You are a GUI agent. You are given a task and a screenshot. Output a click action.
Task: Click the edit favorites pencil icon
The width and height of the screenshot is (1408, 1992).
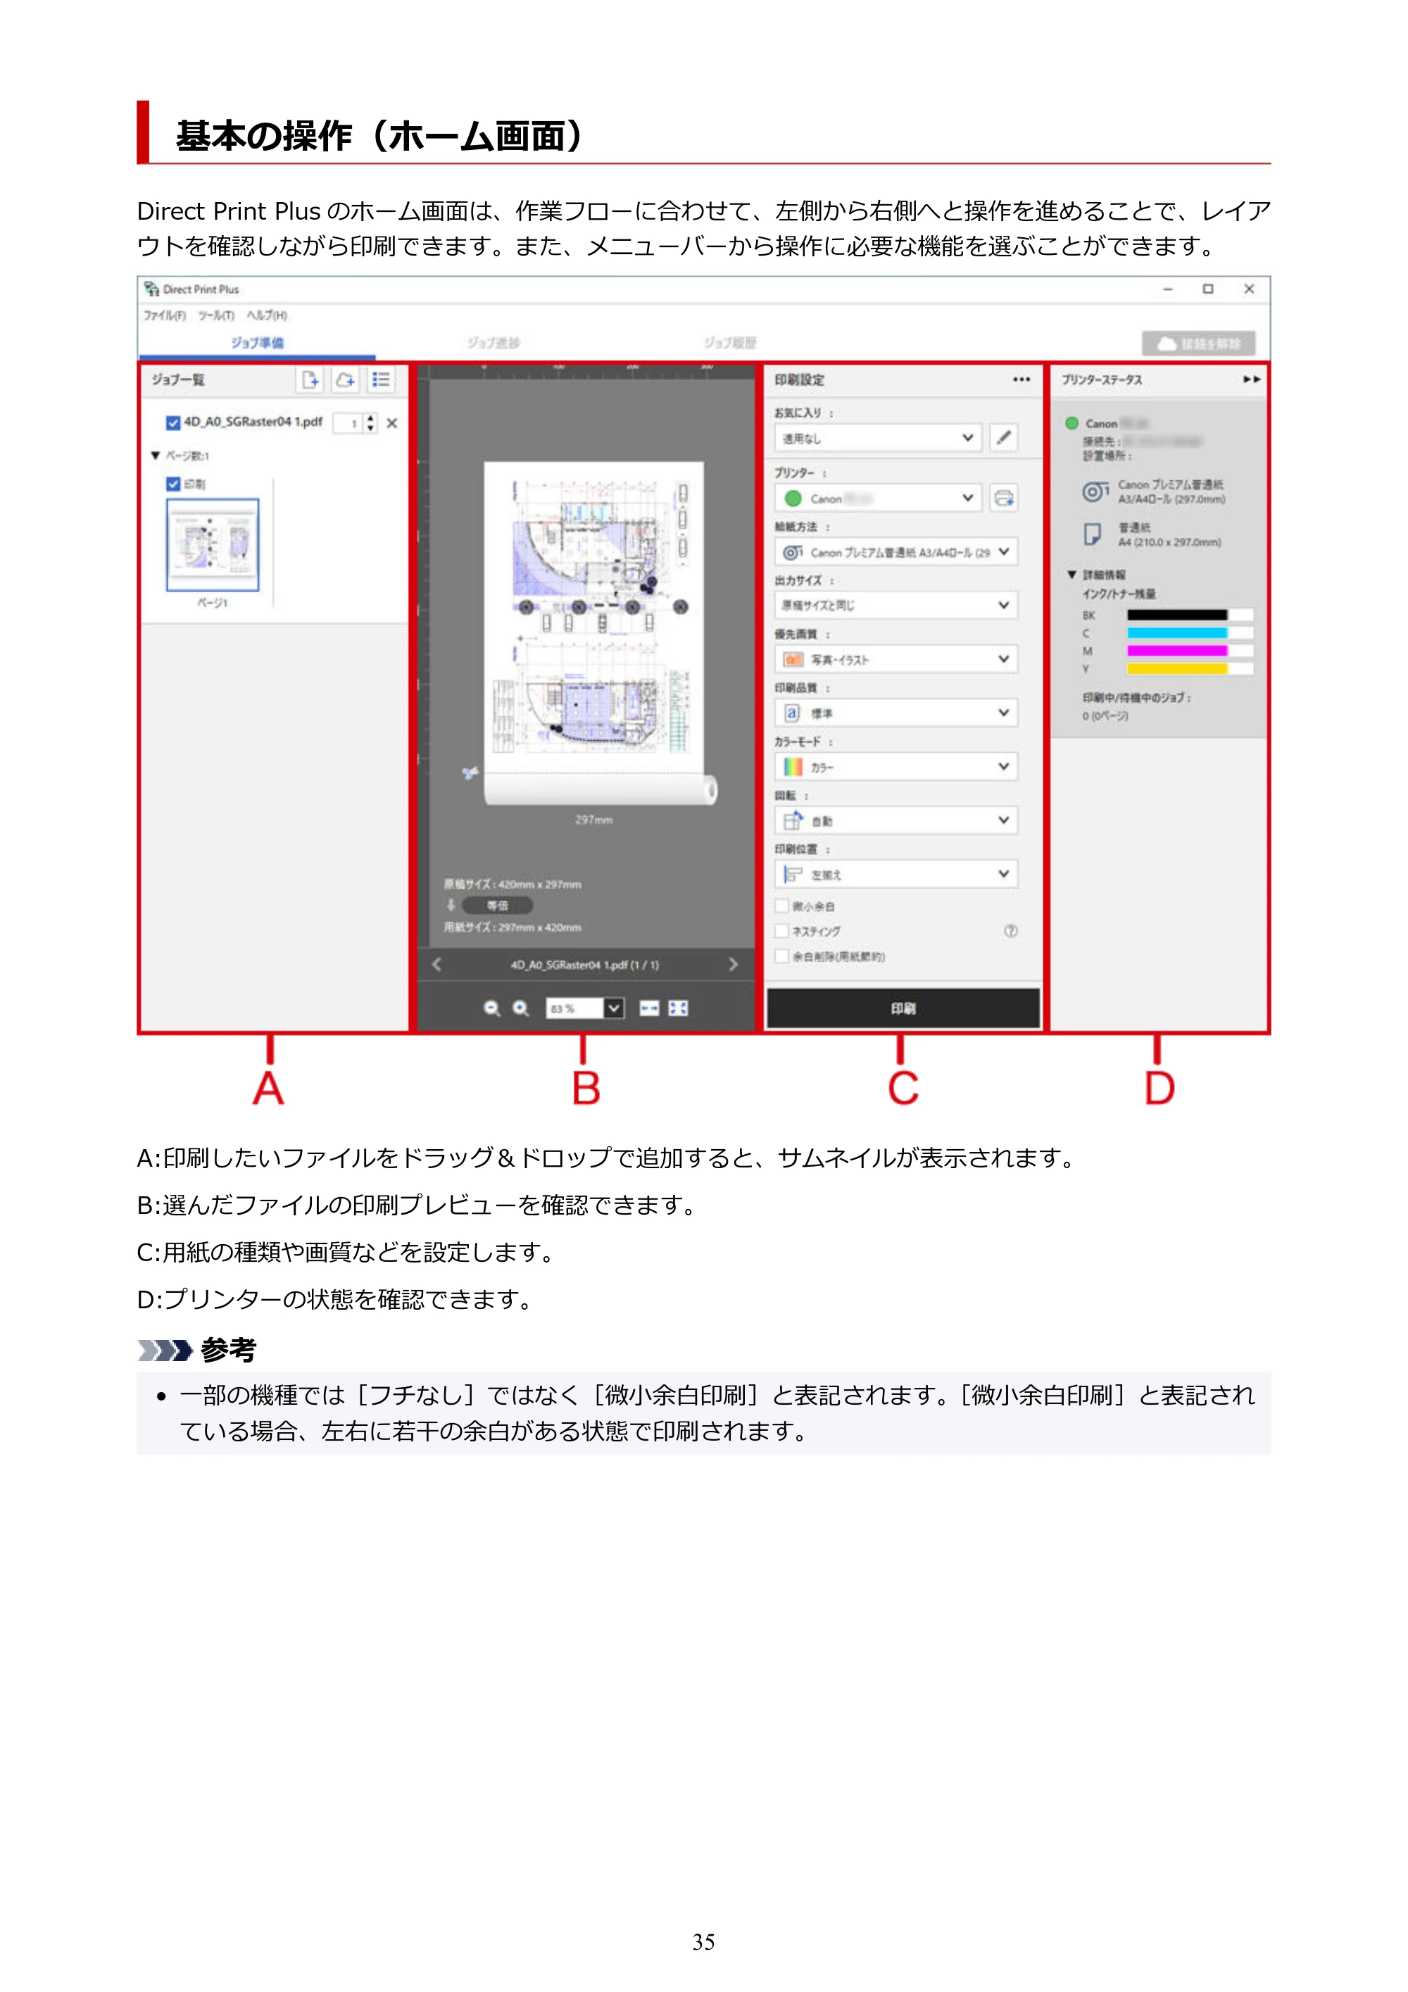click(x=1004, y=438)
